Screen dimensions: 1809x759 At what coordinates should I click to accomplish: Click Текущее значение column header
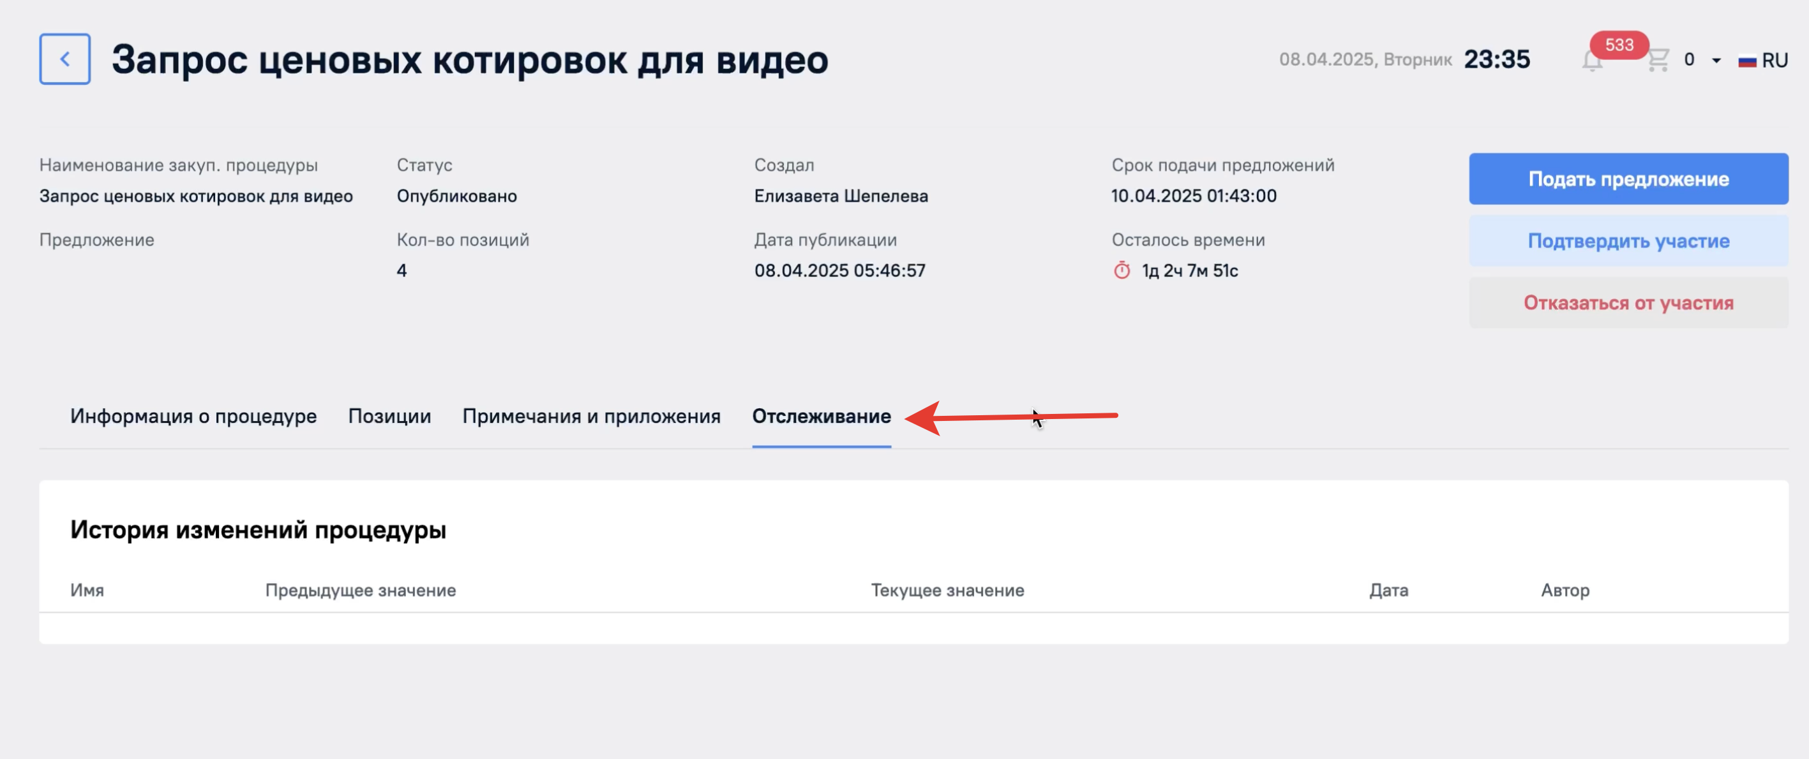[x=947, y=590]
